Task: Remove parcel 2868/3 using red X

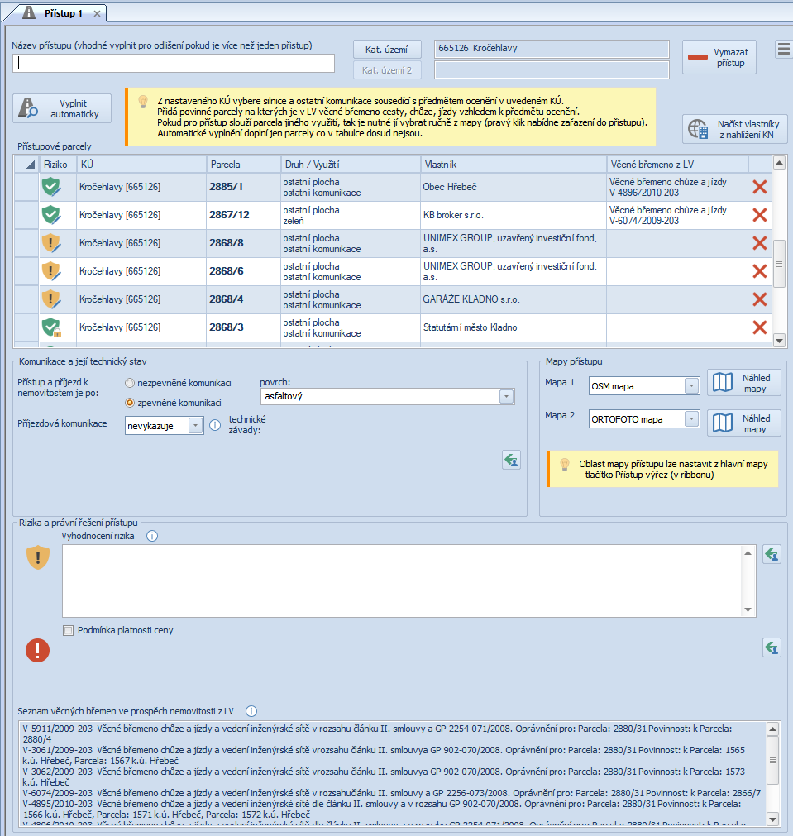Action: tap(759, 327)
